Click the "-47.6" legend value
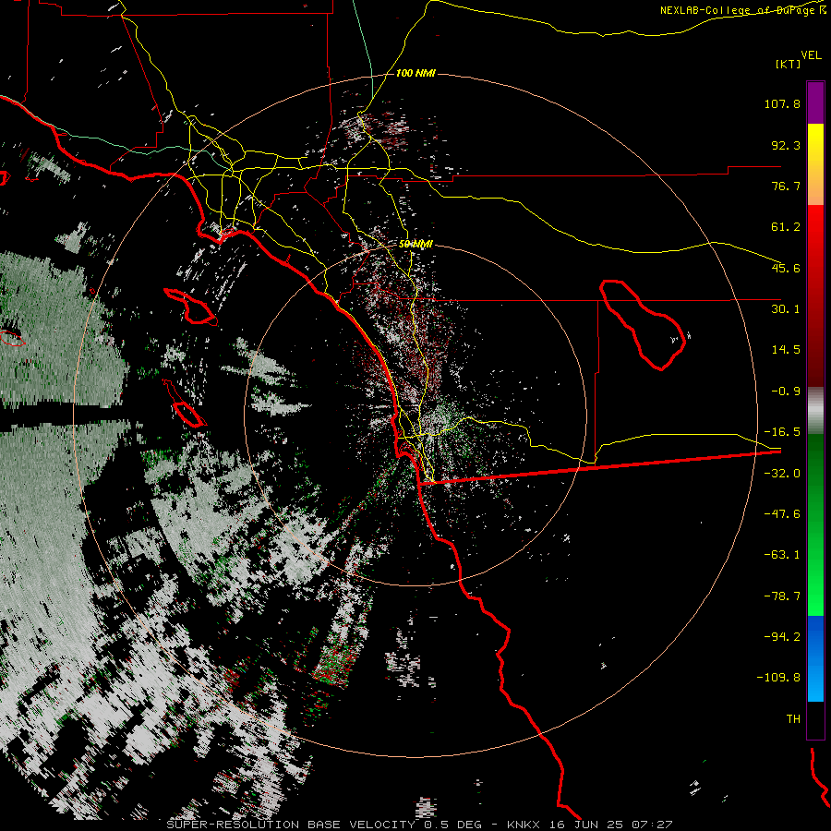Image resolution: width=831 pixels, height=831 pixels. 782,514
